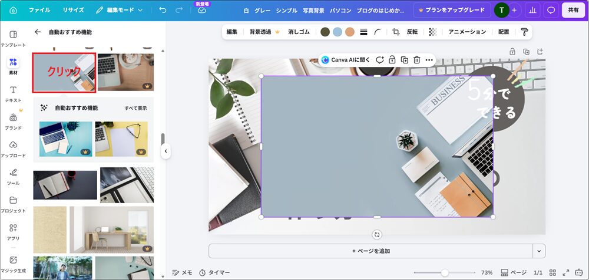Delete selected element with trash icon

(x=416, y=60)
